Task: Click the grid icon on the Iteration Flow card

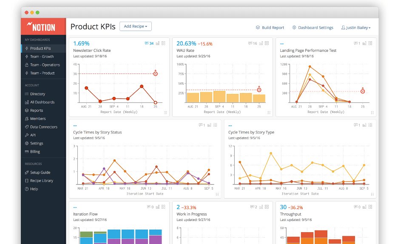Action: (x=164, y=207)
